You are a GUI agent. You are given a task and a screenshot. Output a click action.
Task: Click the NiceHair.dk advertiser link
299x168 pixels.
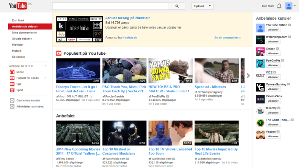(130, 38)
